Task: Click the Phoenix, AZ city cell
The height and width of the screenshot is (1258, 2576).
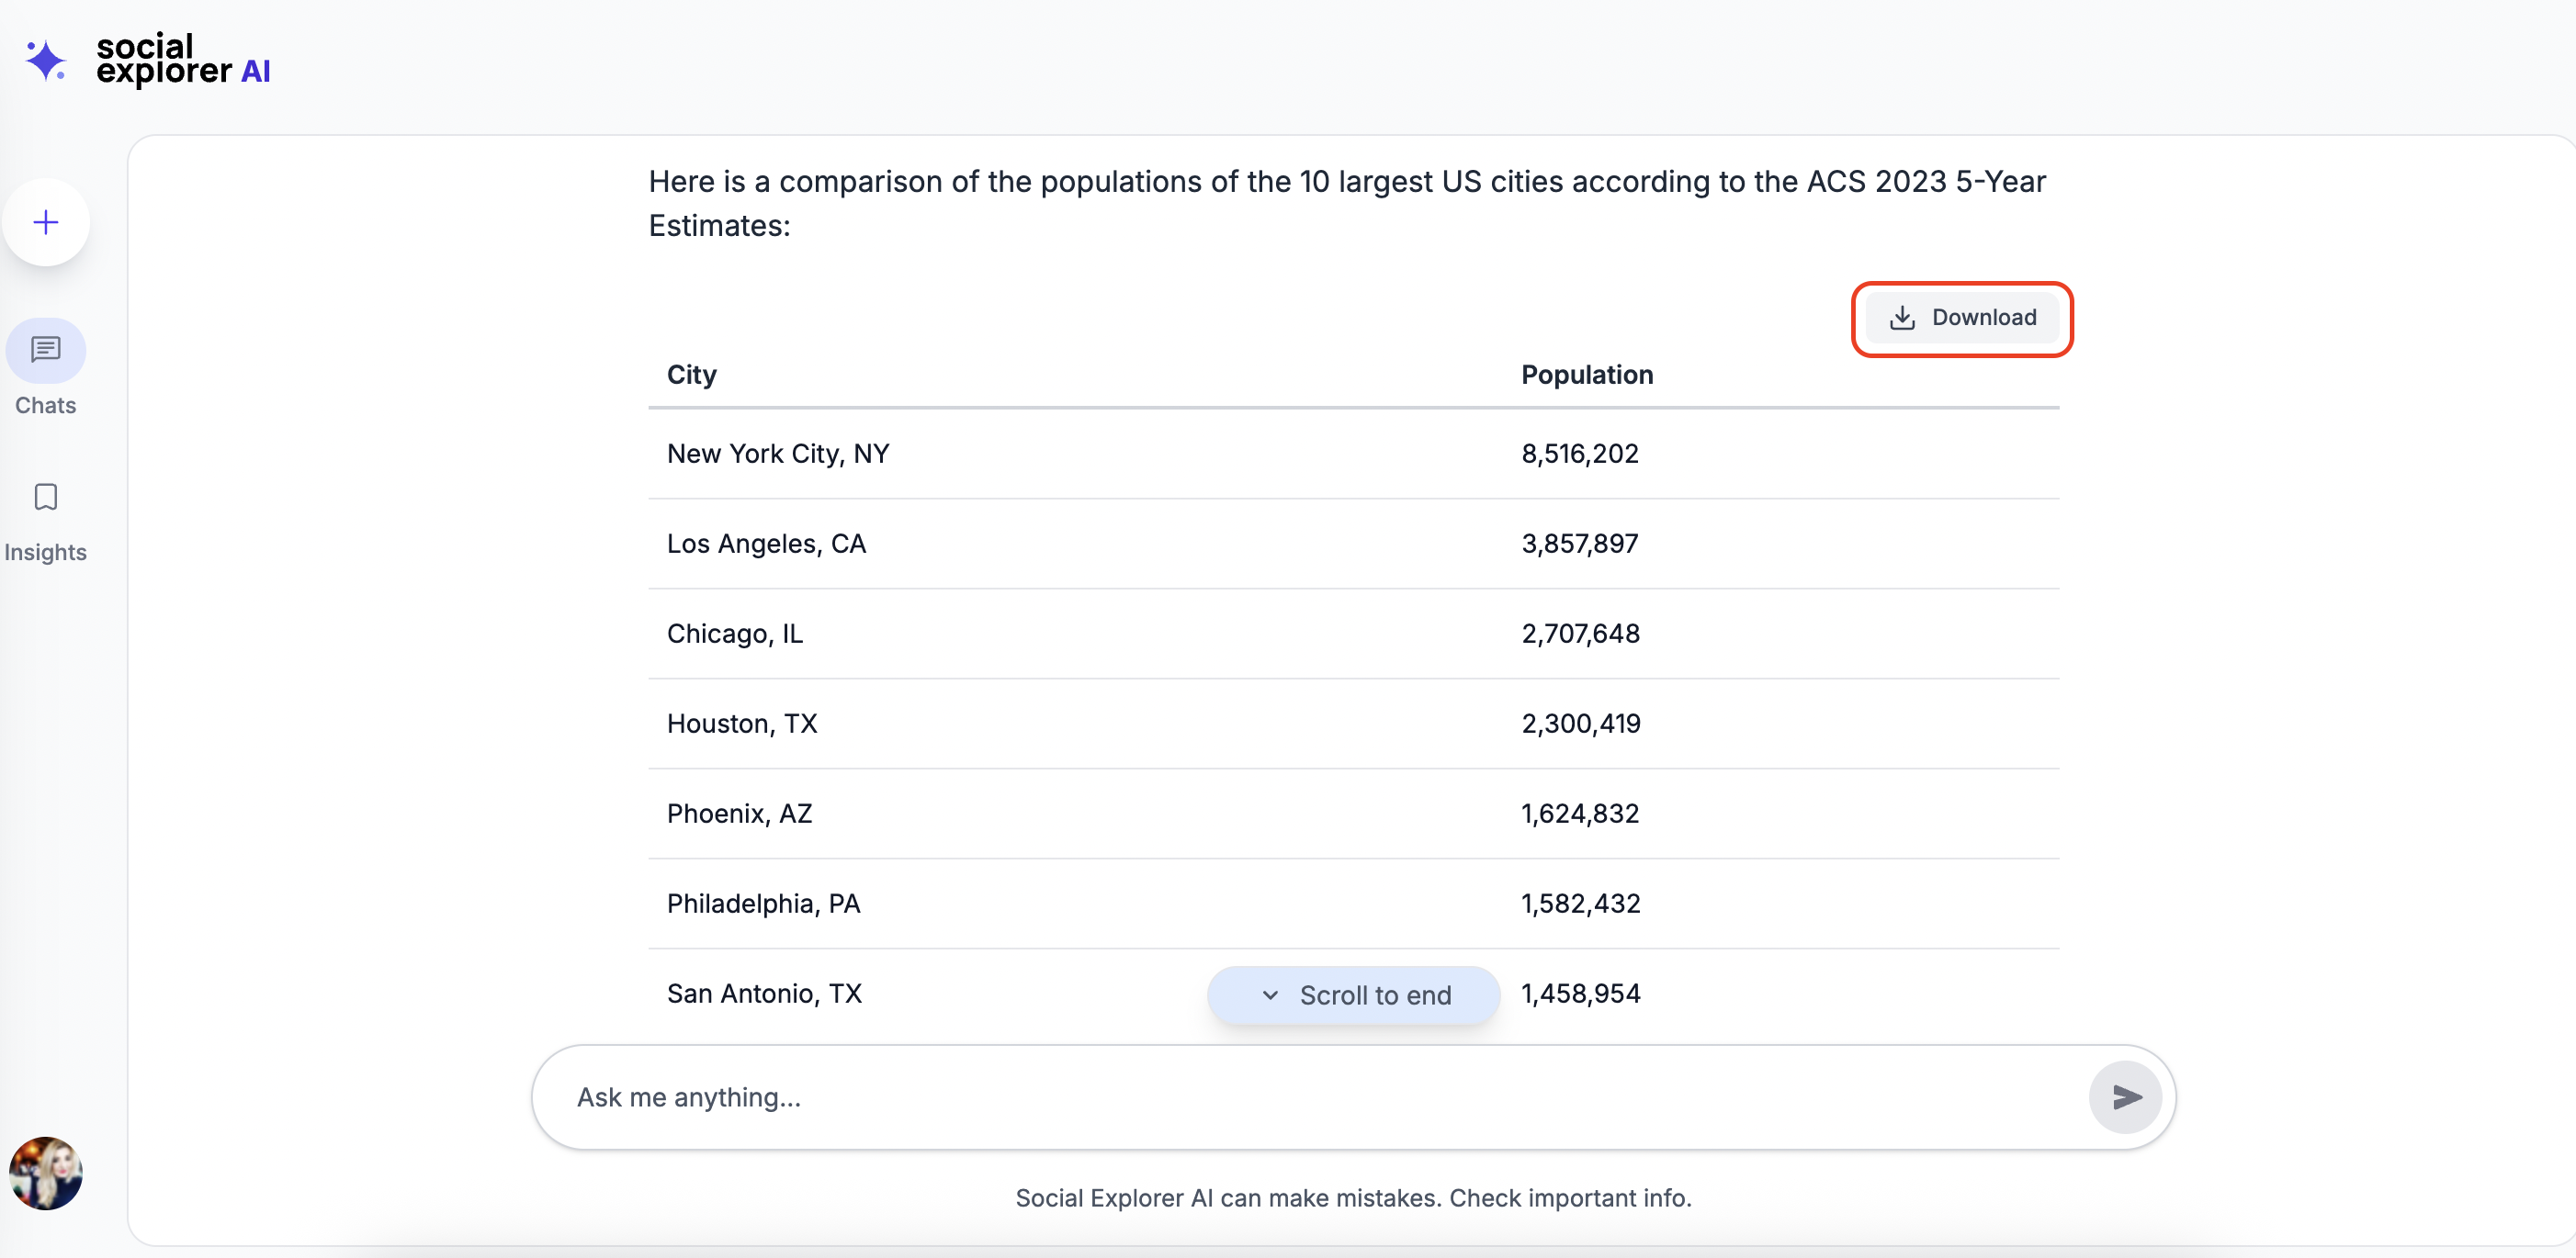Action: coord(739,814)
